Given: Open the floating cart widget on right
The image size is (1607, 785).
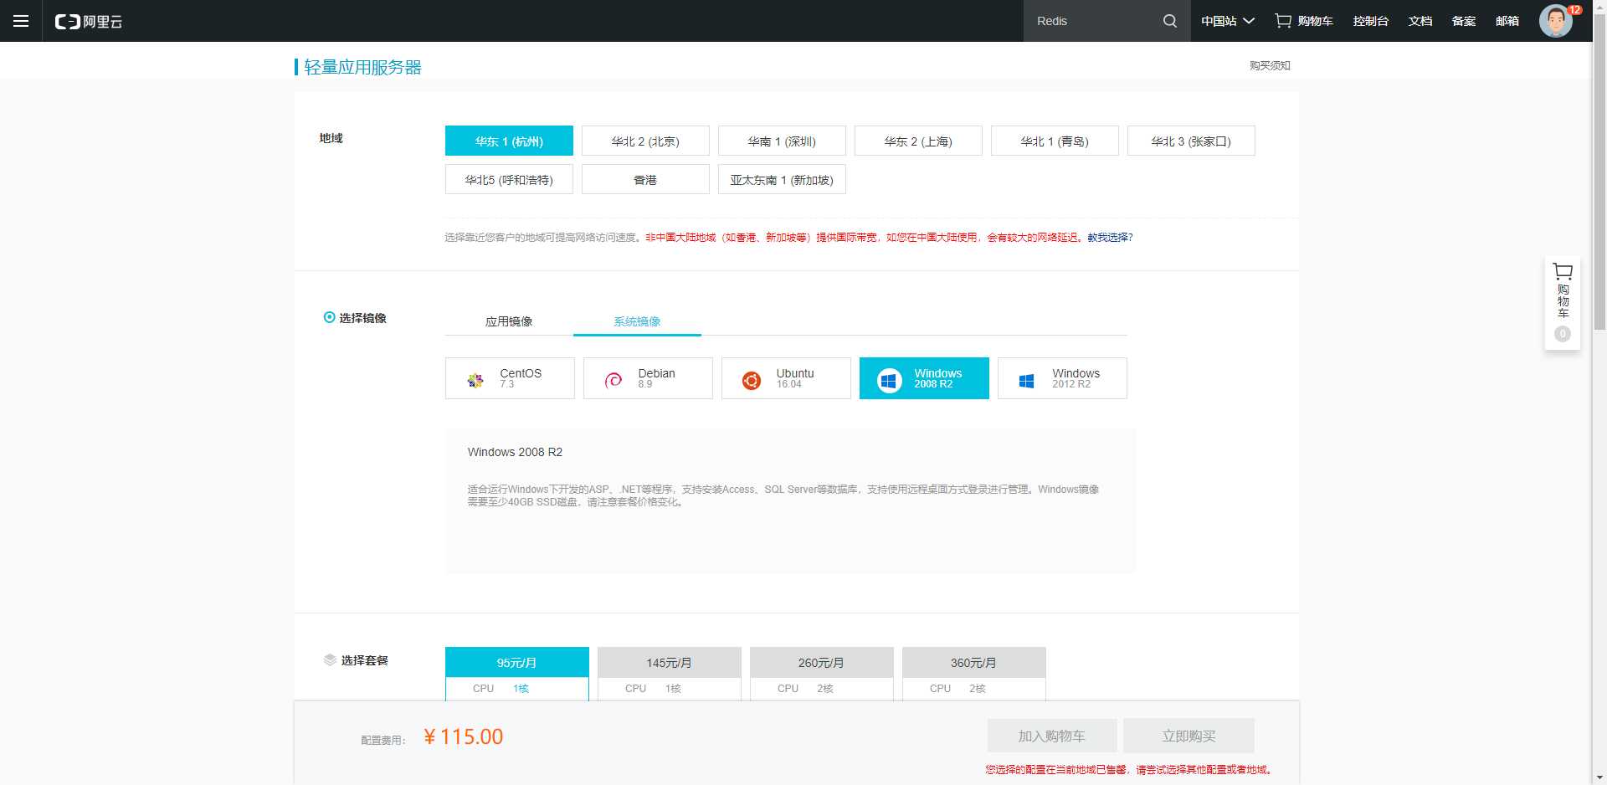Looking at the screenshot, I should click(1563, 303).
